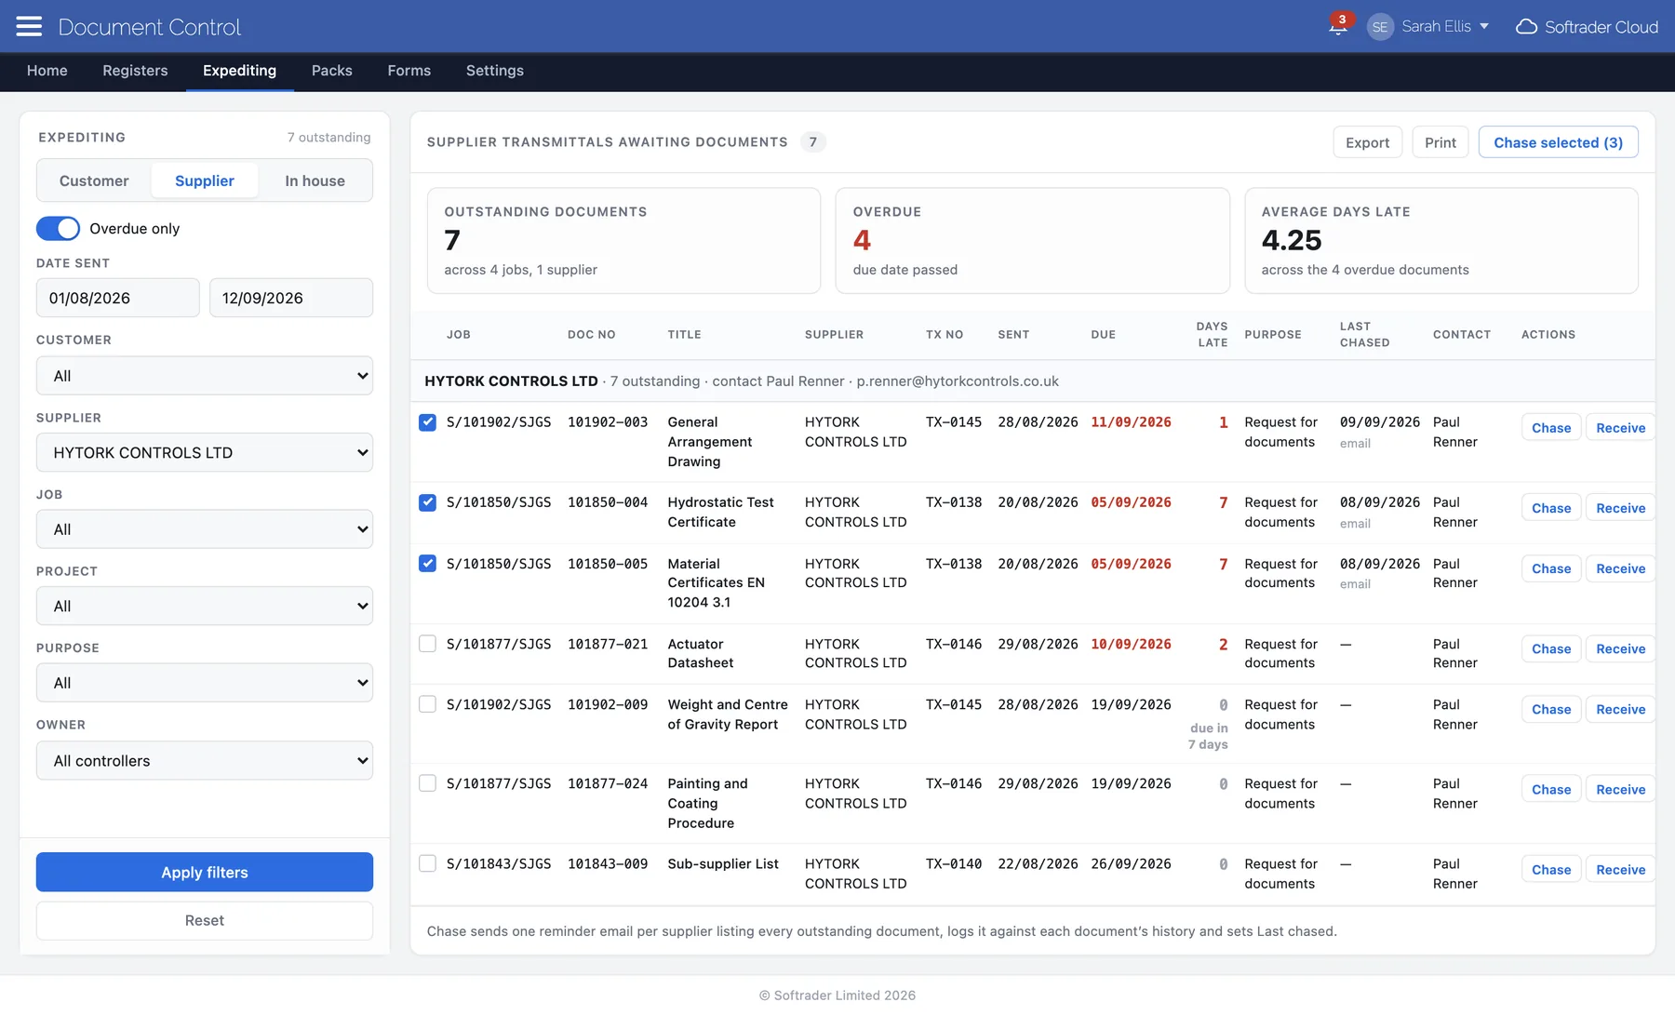
Task: Click the Apply filters button
Action: pyautogui.click(x=205, y=873)
